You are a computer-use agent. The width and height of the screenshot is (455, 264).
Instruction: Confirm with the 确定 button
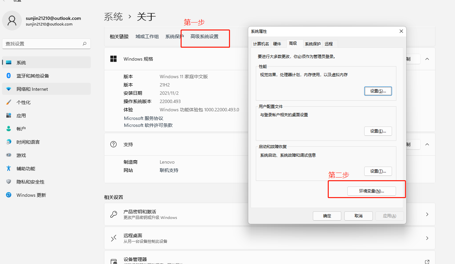(327, 216)
